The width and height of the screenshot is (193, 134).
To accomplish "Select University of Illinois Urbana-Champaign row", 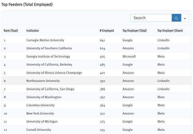I will coord(96,73).
